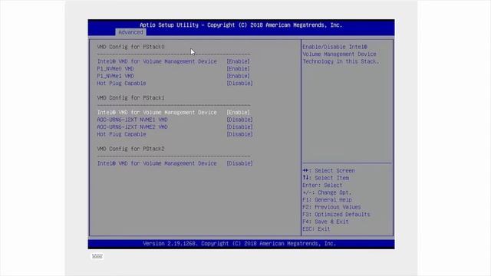This screenshot has width=491, height=276.
Task: Click the Version 2.19.1268 footer text
Action: [x=239, y=244]
